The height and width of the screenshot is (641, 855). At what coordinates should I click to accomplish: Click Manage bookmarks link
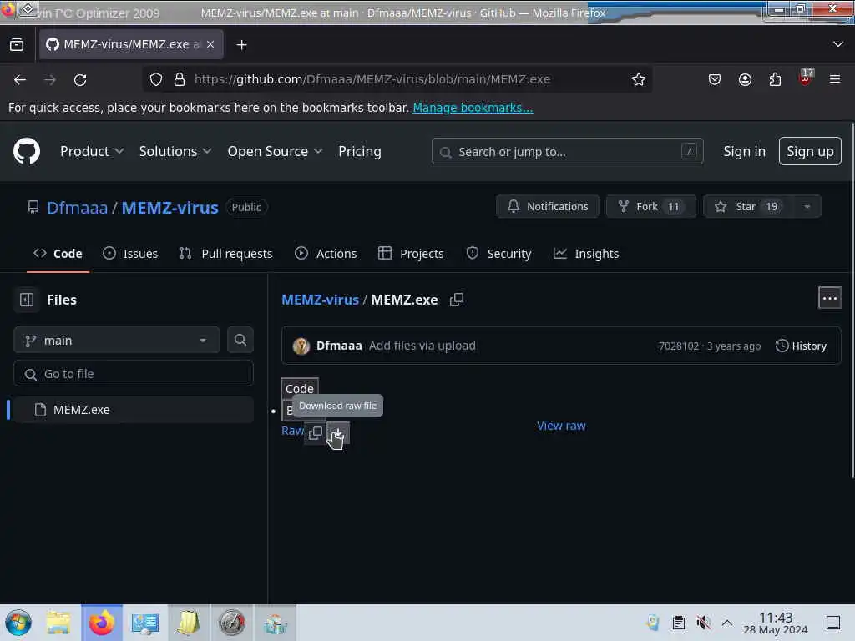pyautogui.click(x=473, y=108)
